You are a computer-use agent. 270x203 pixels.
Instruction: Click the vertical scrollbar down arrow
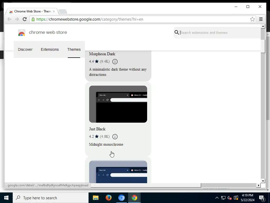pos(263,181)
